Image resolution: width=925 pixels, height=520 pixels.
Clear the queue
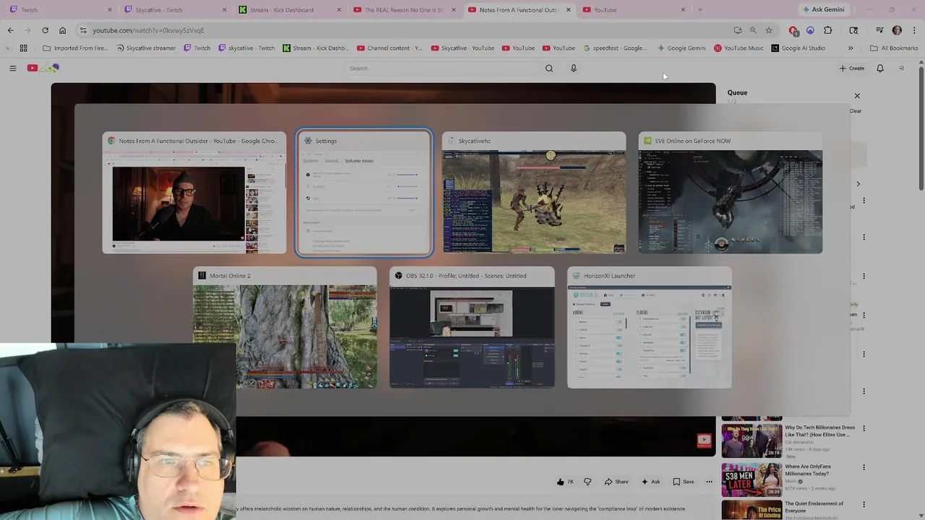click(856, 111)
